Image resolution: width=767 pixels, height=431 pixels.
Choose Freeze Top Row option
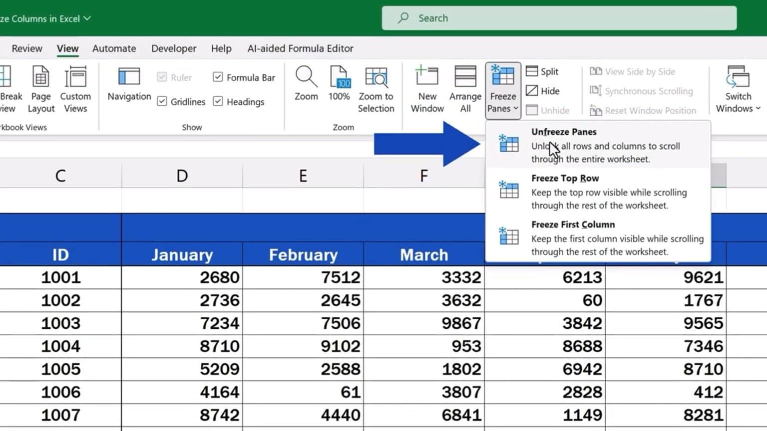[x=565, y=178]
